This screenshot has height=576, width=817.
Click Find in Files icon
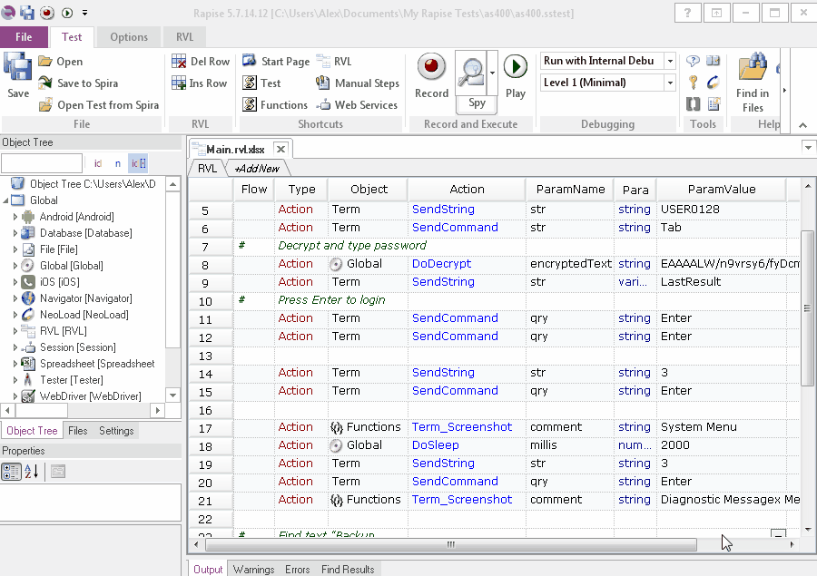click(752, 82)
